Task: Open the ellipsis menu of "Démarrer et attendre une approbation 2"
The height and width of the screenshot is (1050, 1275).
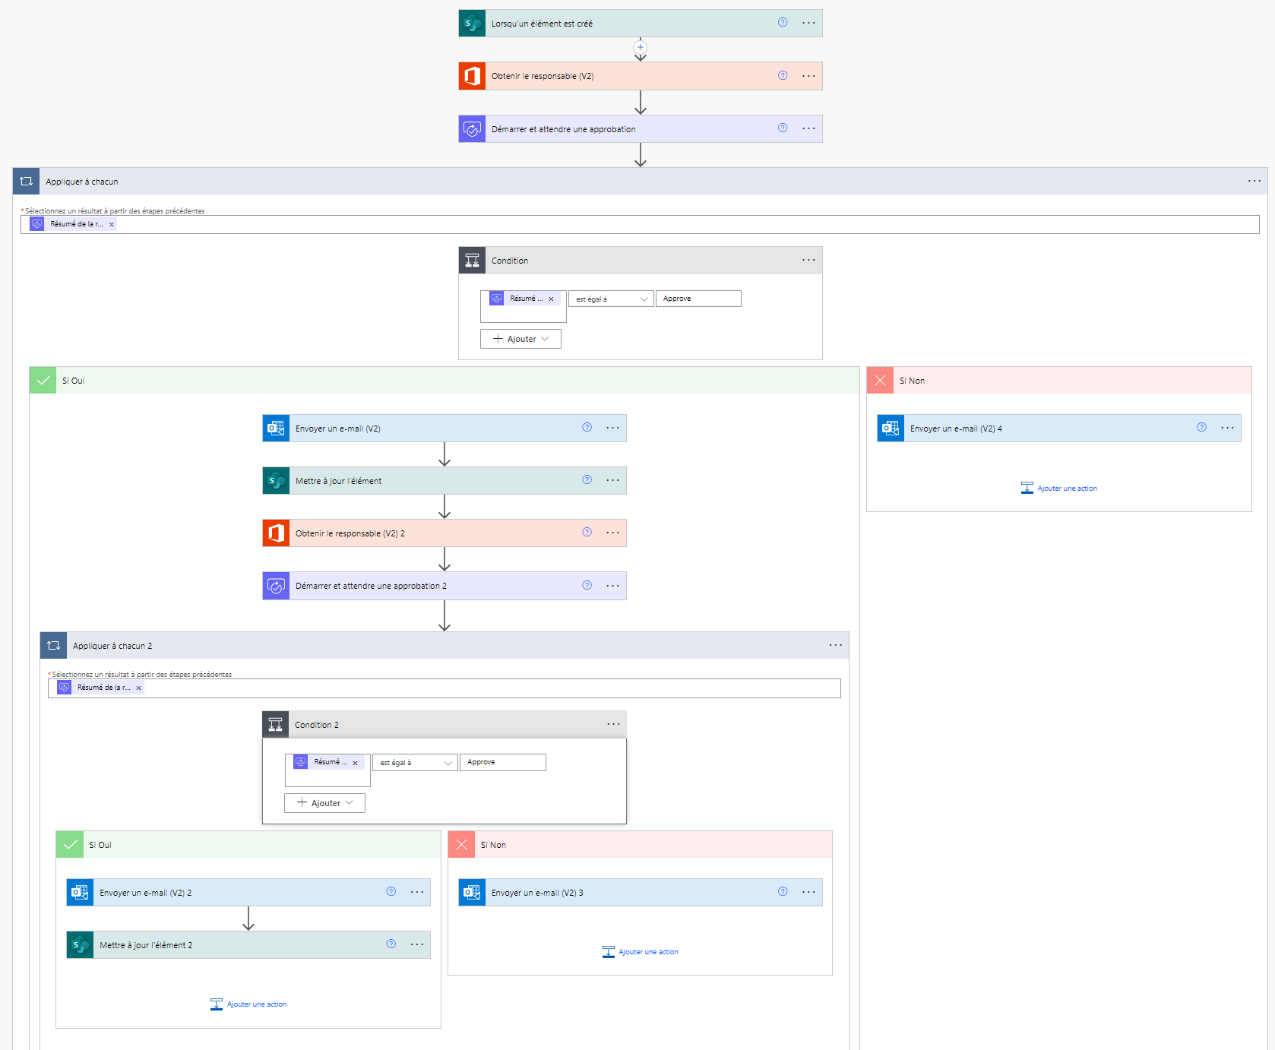Action: pos(612,586)
